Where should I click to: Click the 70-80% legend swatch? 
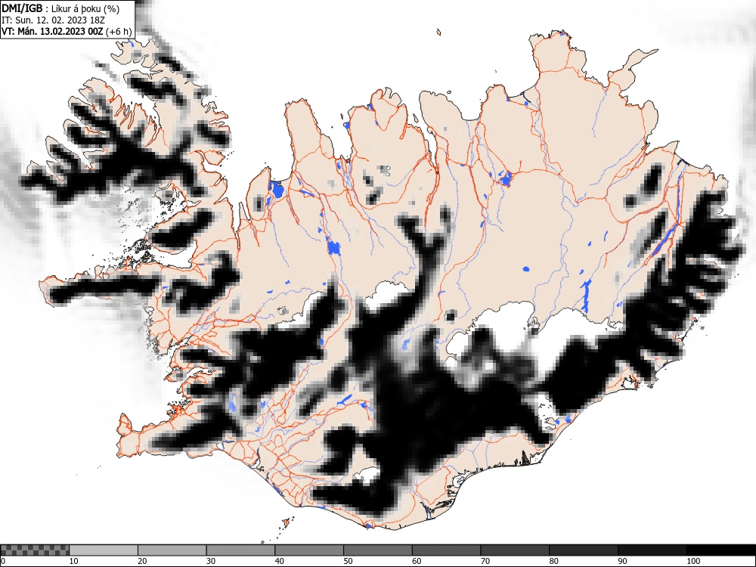[x=514, y=550]
